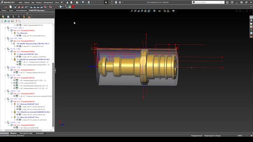Toggle checkbox of operation under T43 D8.000 tool
This screenshot has height=142, width=253.
(17, 46)
